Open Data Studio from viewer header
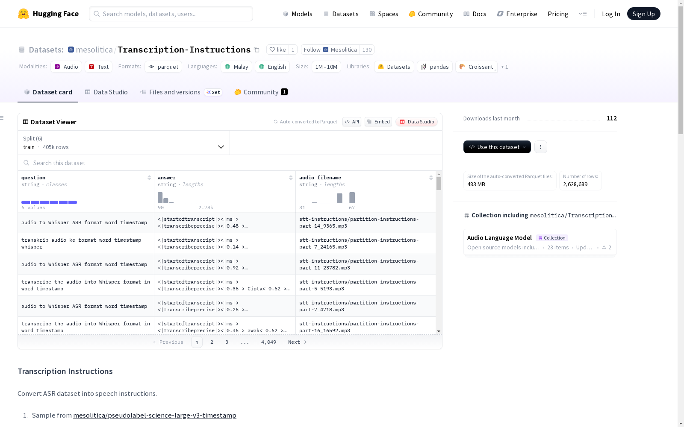684x427 pixels. [417, 122]
